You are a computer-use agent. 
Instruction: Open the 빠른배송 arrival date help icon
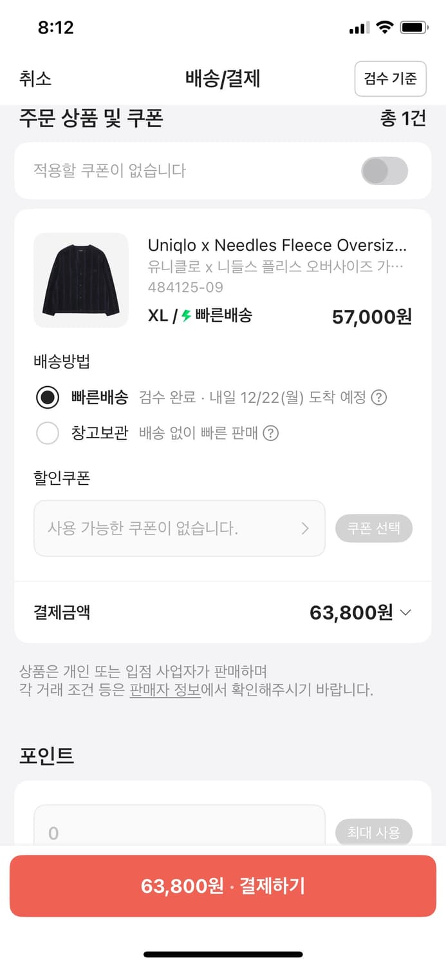(379, 398)
